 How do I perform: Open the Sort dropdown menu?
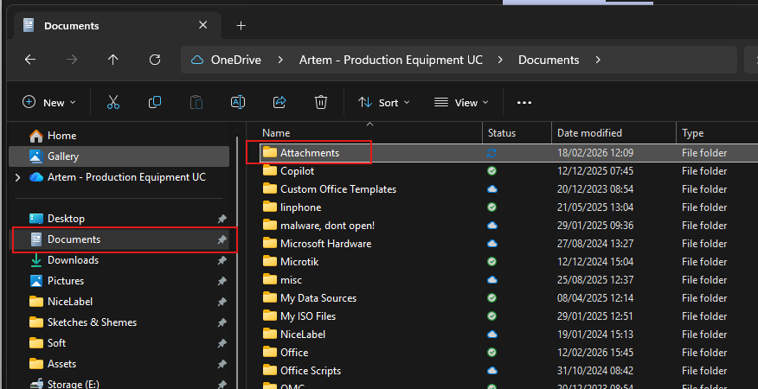click(384, 102)
